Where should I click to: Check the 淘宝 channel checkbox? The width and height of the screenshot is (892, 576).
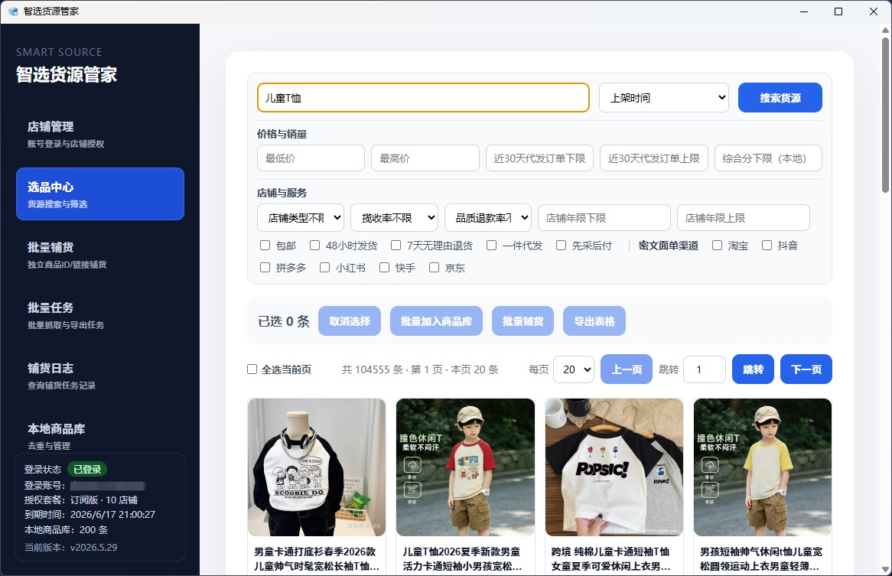pos(718,245)
